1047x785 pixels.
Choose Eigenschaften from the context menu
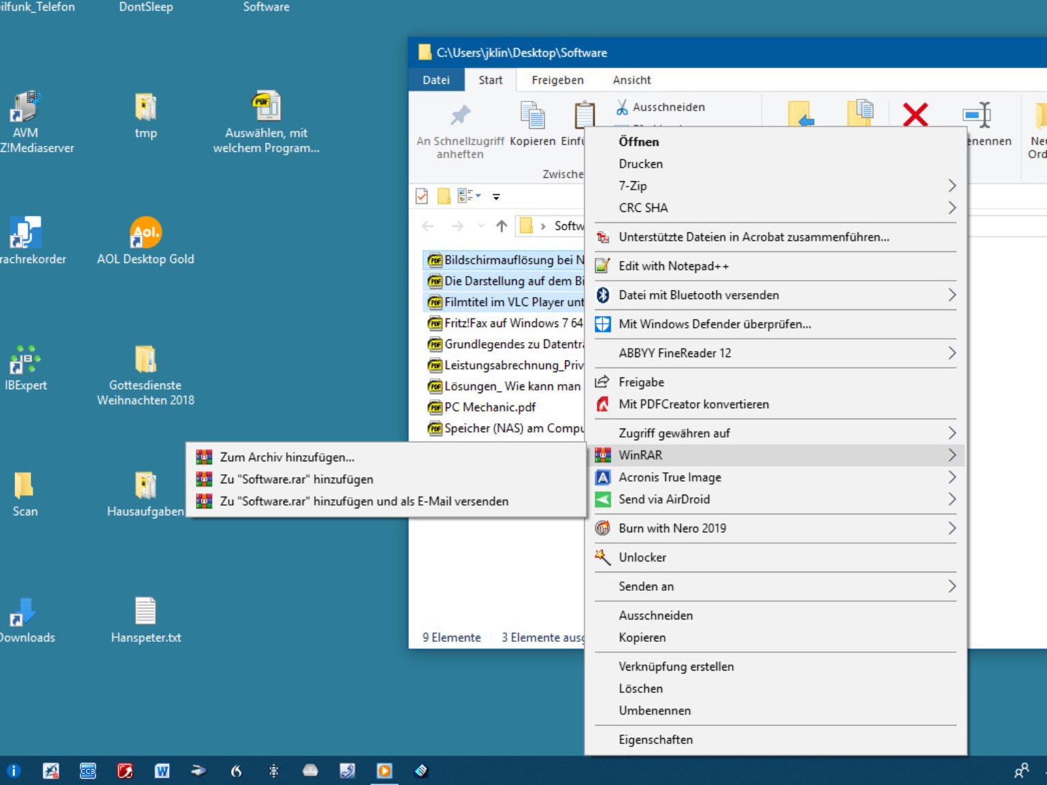(x=655, y=739)
